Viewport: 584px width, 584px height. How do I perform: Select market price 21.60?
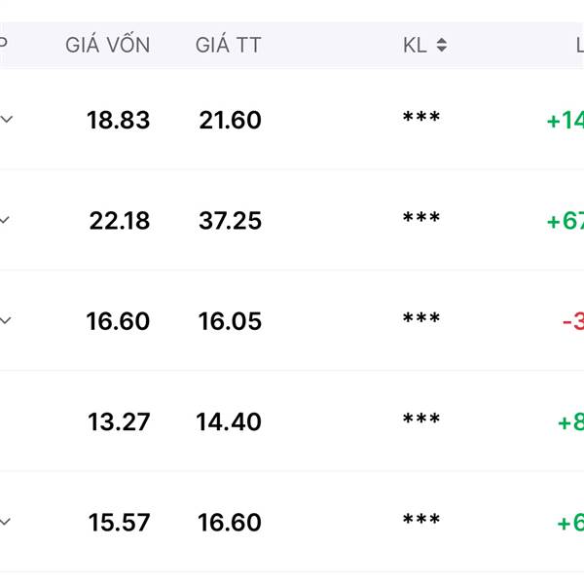click(x=230, y=120)
